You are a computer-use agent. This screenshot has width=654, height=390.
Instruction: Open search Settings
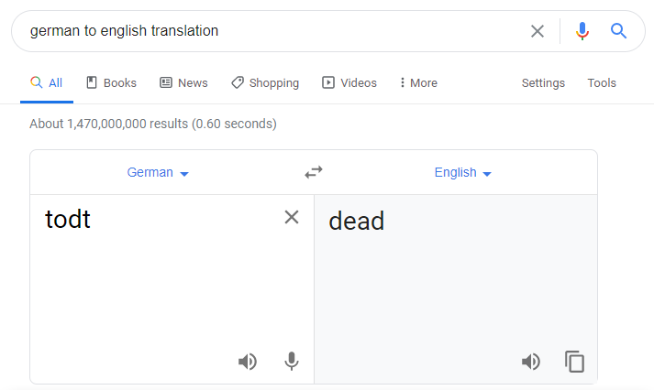(x=543, y=82)
